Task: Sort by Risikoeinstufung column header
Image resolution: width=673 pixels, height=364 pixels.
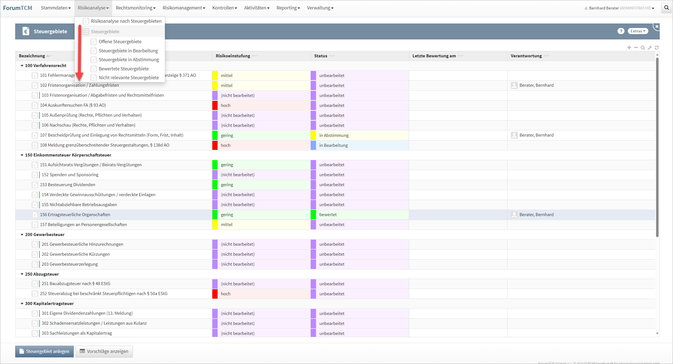Action: pyautogui.click(x=233, y=56)
